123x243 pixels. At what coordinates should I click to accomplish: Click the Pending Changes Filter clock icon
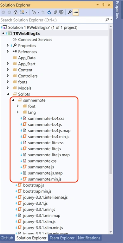click(x=34, y=13)
